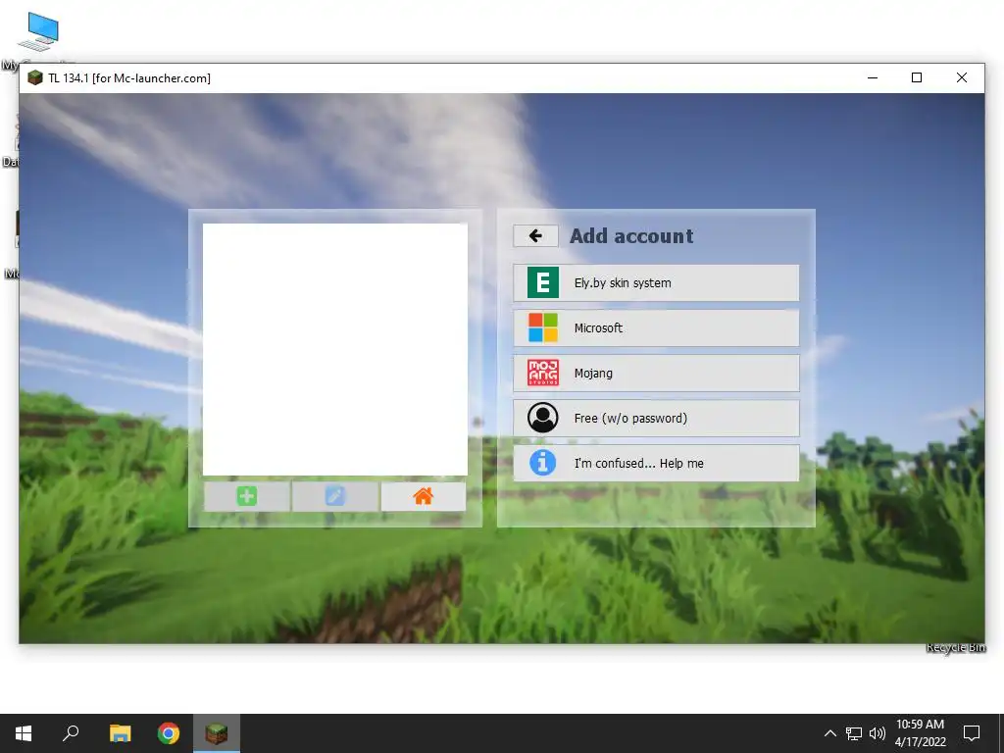
Task: Open the volume speaker tray icon
Action: (878, 733)
